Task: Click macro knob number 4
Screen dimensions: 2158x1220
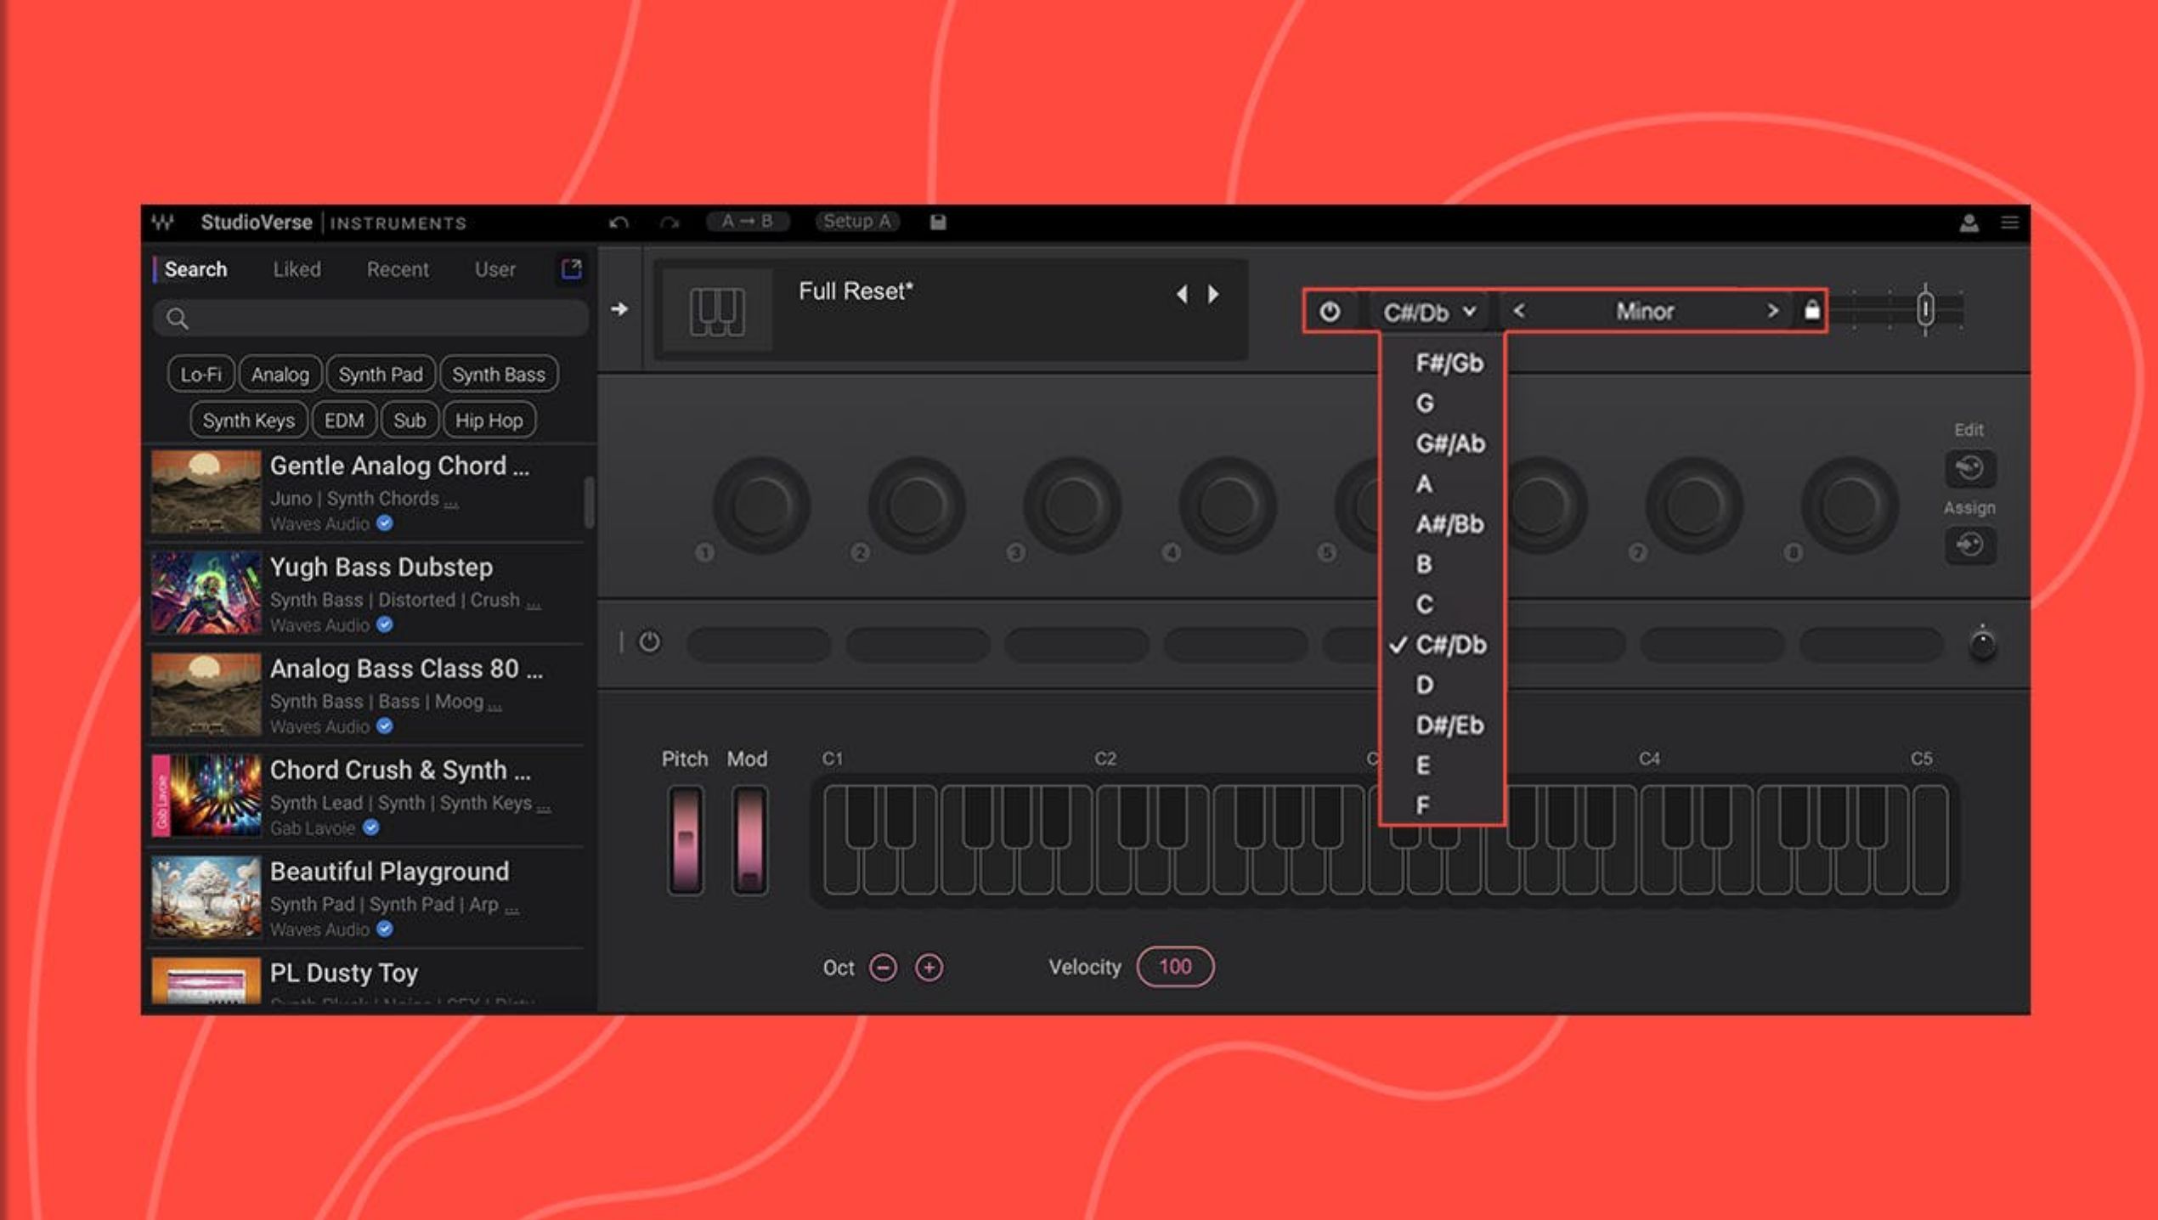Action: [1227, 505]
